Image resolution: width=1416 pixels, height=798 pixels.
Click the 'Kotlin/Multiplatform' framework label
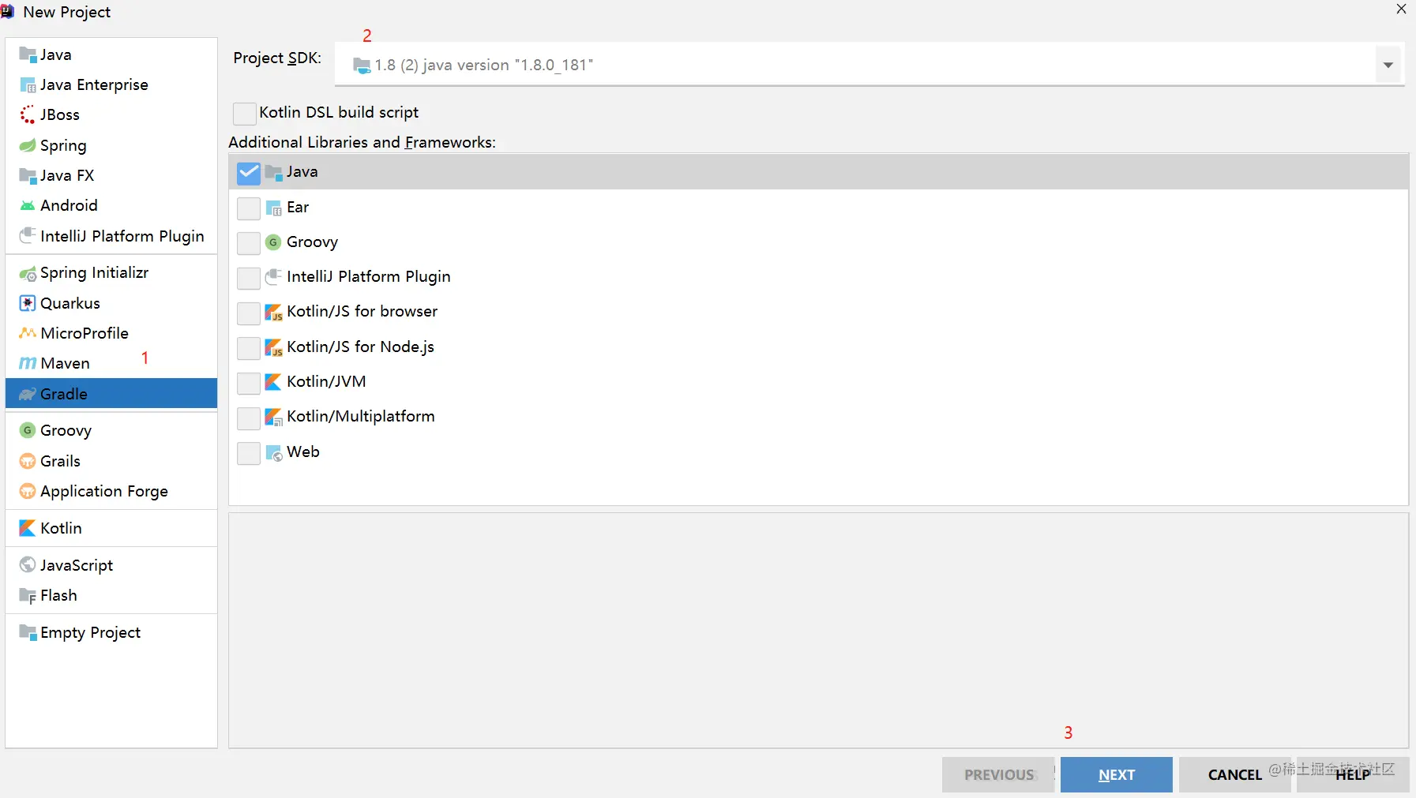click(x=361, y=416)
